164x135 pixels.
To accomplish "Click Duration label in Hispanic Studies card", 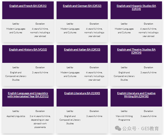I will point(148,24).
